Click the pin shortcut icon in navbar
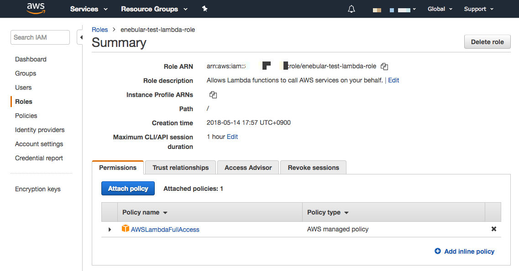The width and height of the screenshot is (519, 271). [205, 9]
